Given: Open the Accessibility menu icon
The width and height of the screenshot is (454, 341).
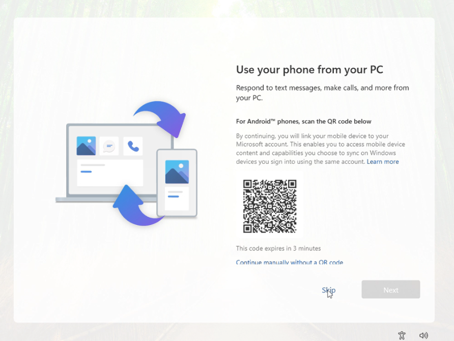Looking at the screenshot, I should [402, 335].
